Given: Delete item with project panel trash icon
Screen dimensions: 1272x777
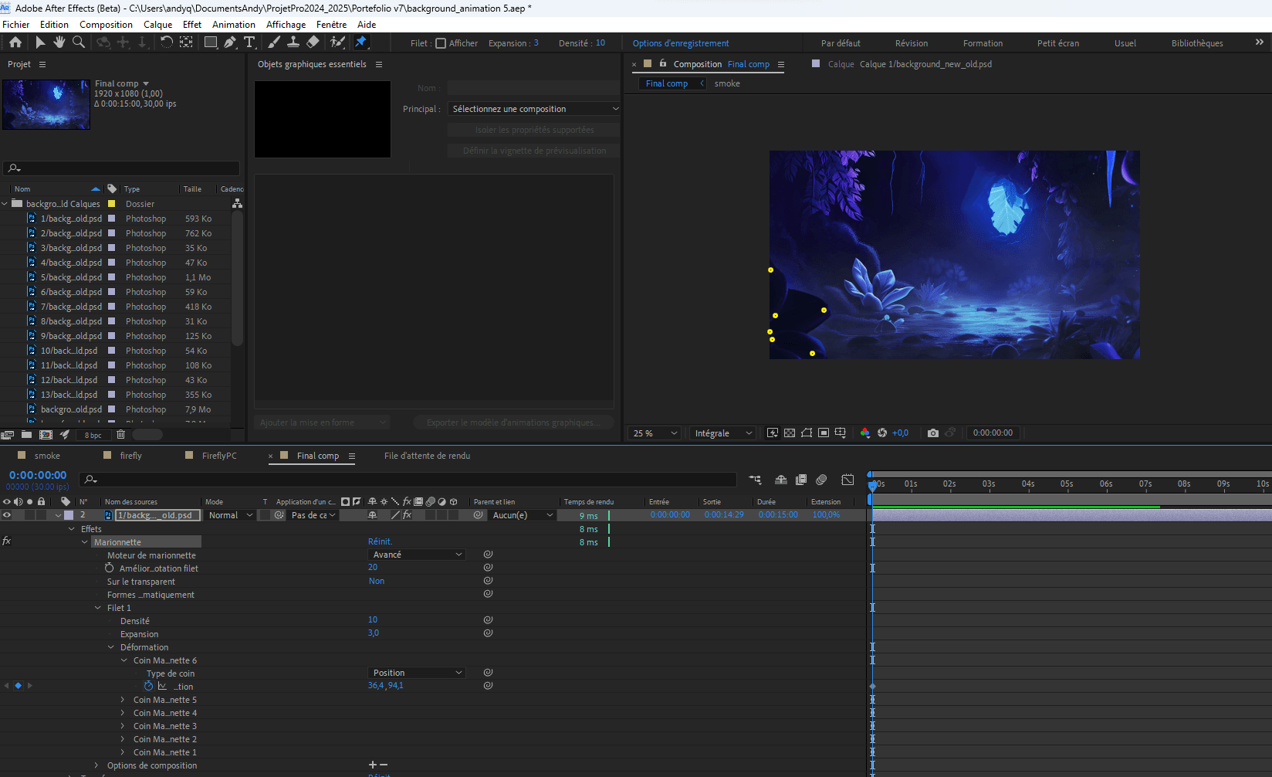Looking at the screenshot, I should (x=120, y=435).
